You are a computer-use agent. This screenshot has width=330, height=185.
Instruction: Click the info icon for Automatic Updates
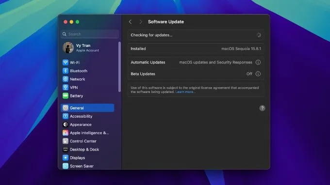[x=258, y=62]
